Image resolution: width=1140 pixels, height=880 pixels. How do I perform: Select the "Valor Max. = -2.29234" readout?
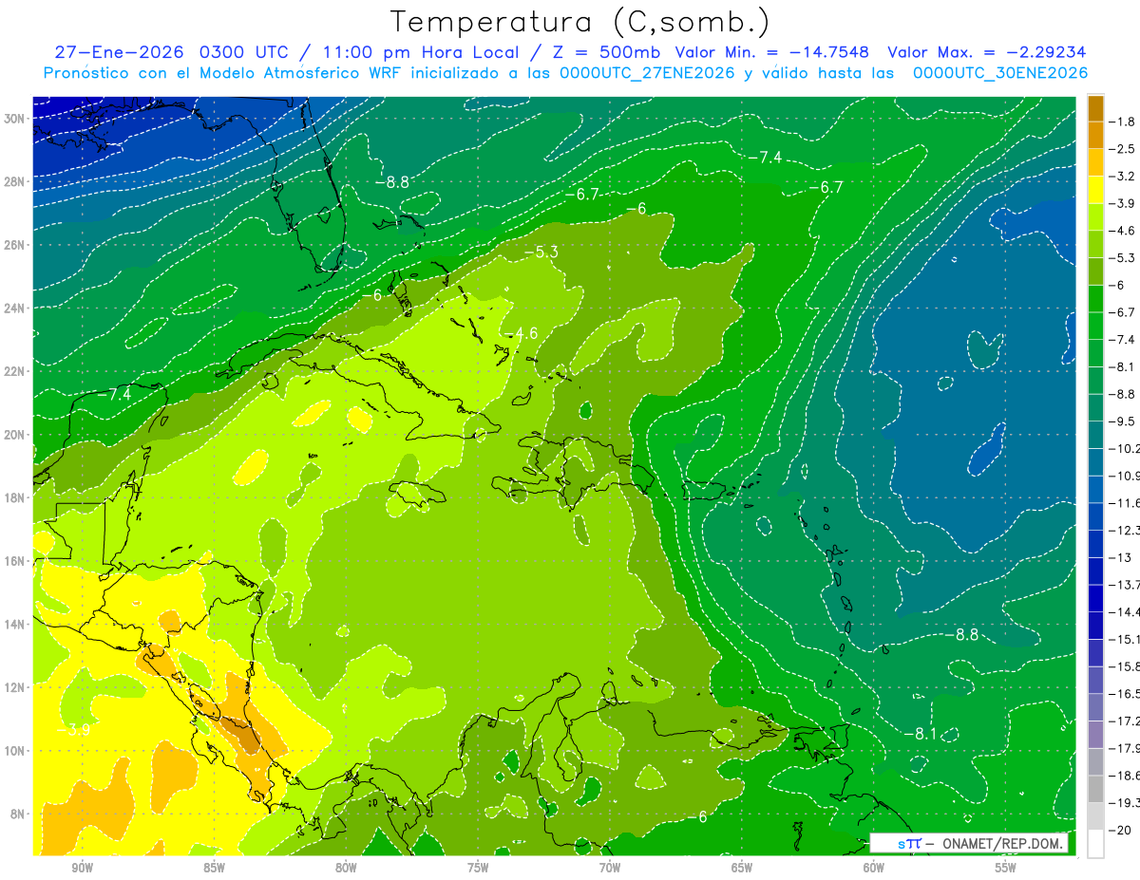click(987, 52)
